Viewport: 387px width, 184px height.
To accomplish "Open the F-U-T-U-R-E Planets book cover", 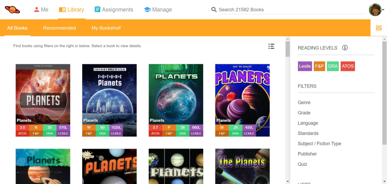I will [x=109, y=93].
